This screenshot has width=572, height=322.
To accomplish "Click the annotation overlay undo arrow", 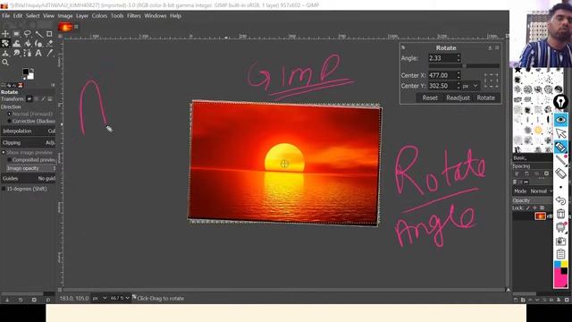I will (x=560, y=200).
